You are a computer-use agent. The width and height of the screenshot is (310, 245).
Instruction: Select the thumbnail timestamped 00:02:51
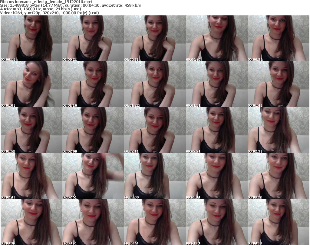tap(93, 176)
